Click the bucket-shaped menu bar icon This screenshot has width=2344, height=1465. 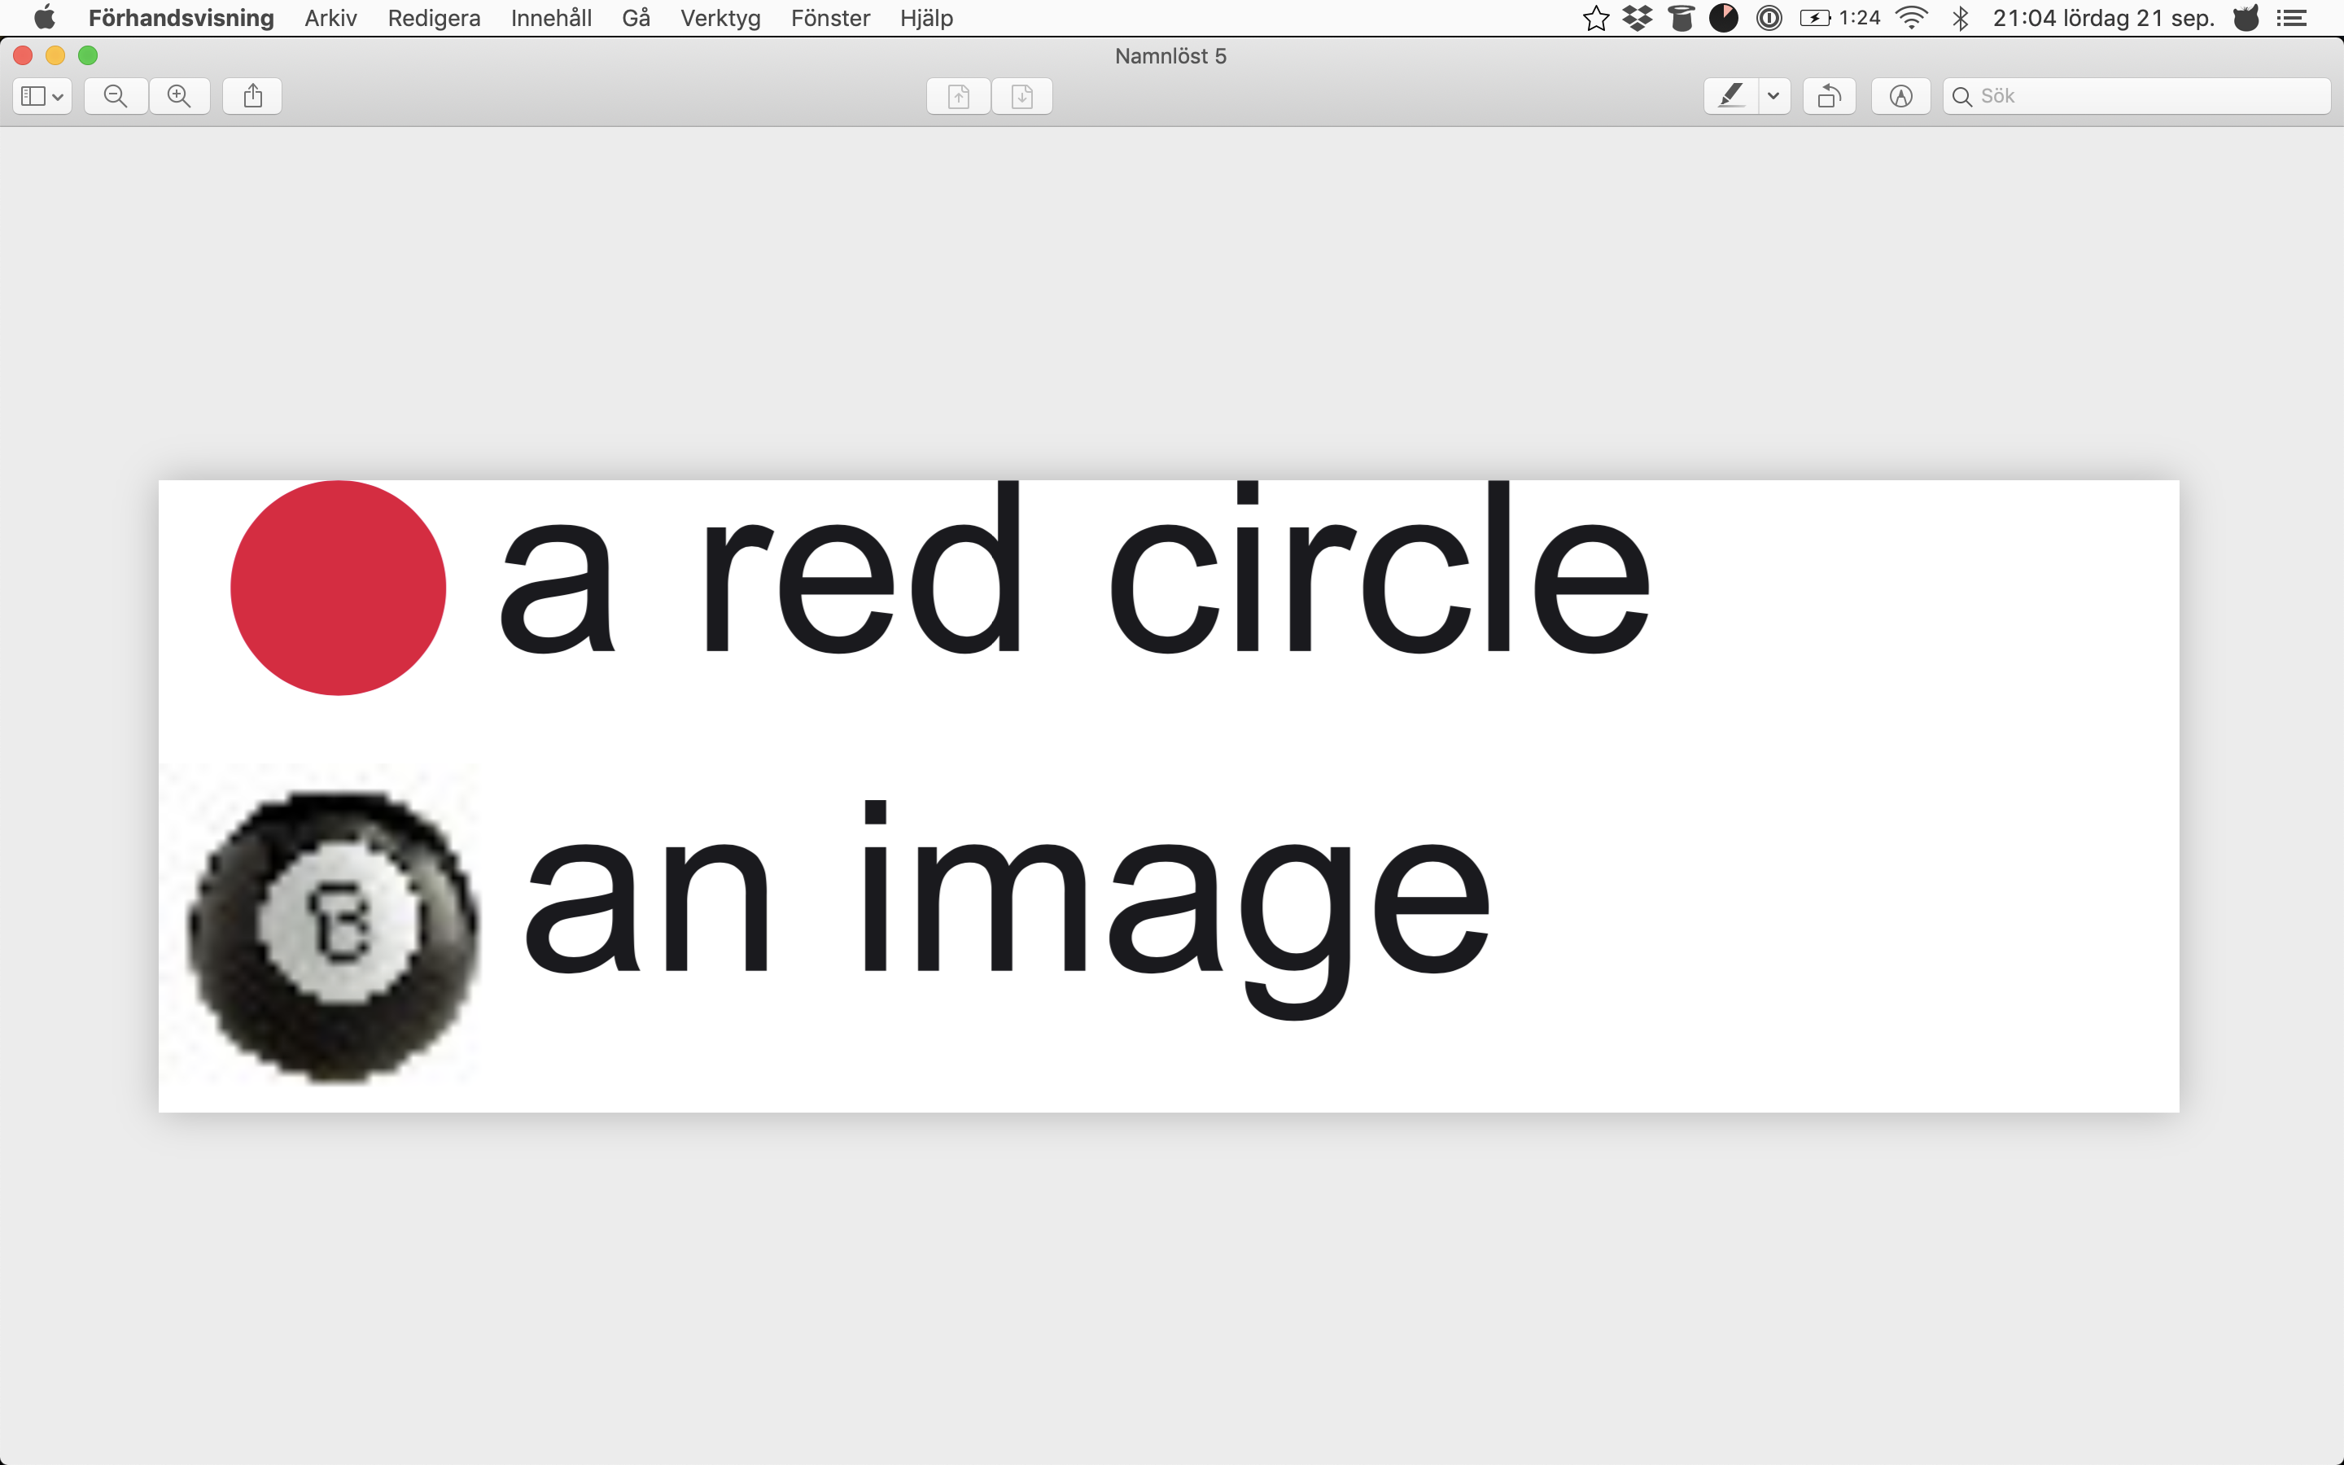1681,17
